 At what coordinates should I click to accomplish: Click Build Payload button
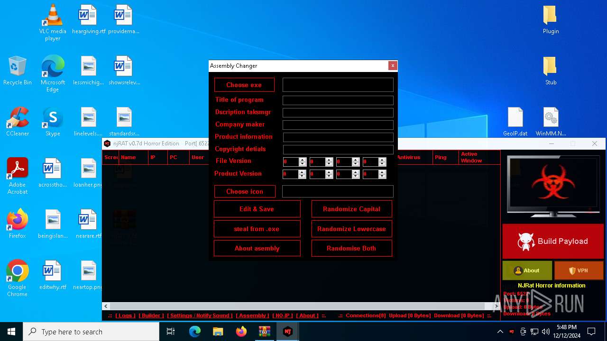point(552,242)
